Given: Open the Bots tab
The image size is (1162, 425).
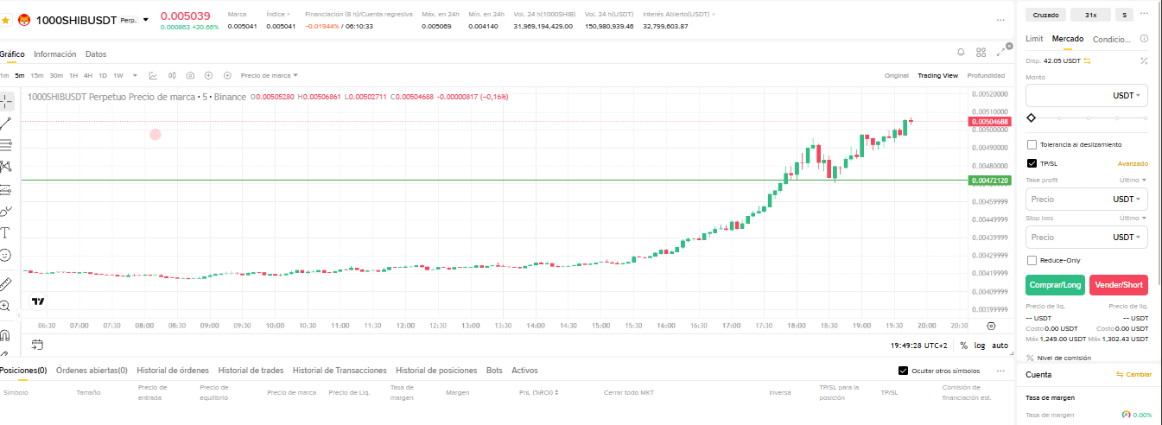Looking at the screenshot, I should coord(494,370).
